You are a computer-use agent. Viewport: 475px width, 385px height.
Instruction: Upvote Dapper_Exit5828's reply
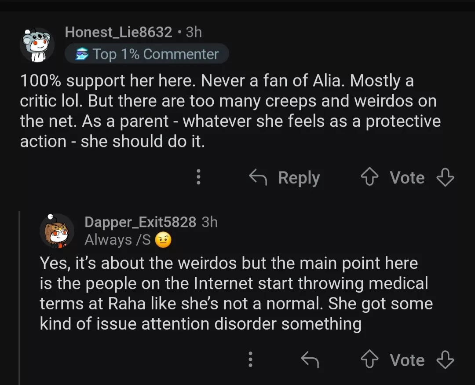[x=369, y=360]
